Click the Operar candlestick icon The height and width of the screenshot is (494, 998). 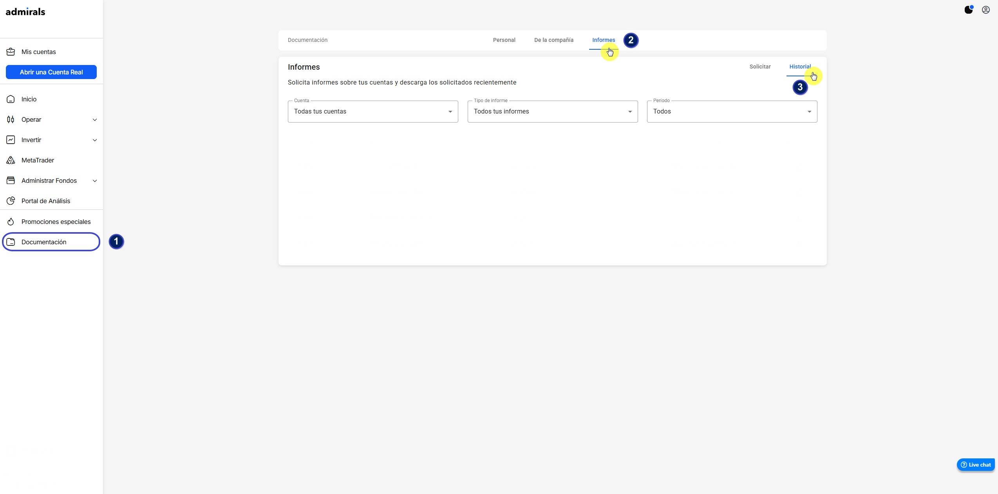pos(11,119)
